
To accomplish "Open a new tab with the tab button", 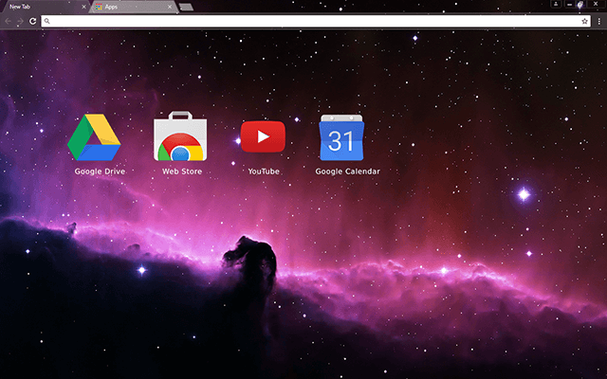I will (186, 7).
